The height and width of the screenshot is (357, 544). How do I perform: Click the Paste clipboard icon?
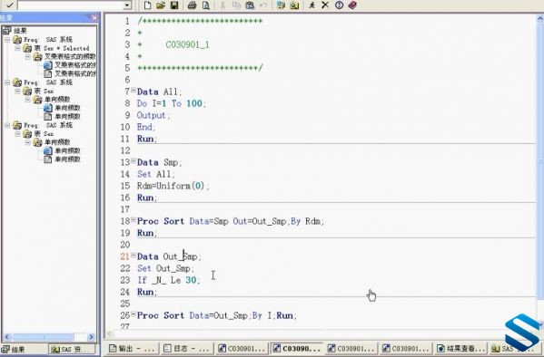click(250, 5)
